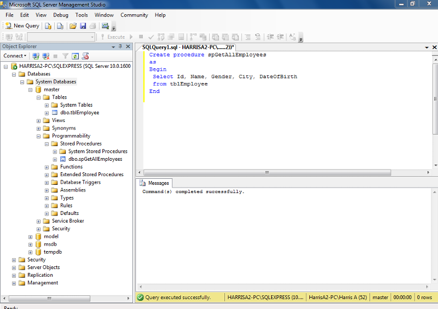The image size is (438, 309).
Task: Open the Community menu
Action: point(134,15)
